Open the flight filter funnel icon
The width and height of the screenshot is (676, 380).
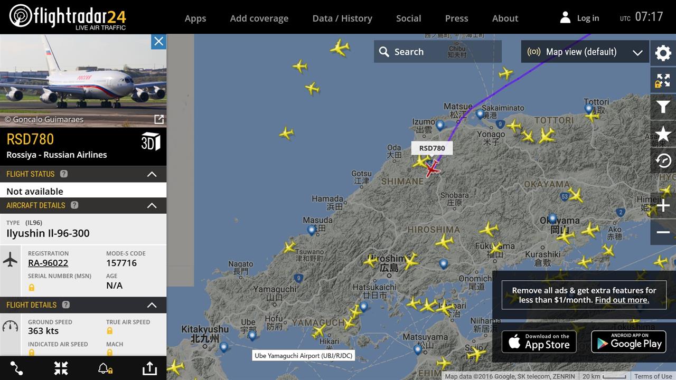[x=663, y=107]
